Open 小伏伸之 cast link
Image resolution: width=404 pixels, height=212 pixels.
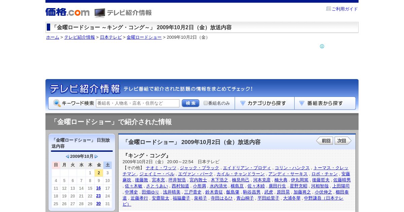coord(324,192)
